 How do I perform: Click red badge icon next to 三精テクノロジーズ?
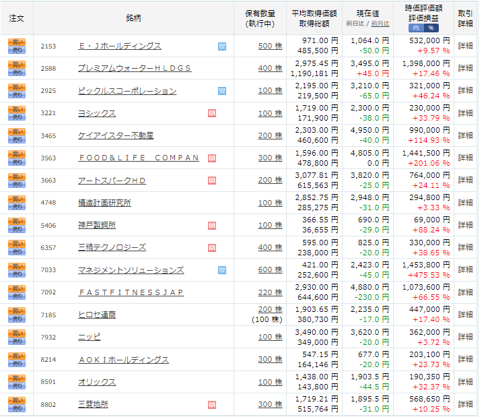pyautogui.click(x=212, y=248)
